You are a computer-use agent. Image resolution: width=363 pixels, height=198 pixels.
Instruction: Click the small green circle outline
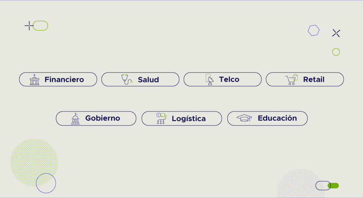(336, 52)
